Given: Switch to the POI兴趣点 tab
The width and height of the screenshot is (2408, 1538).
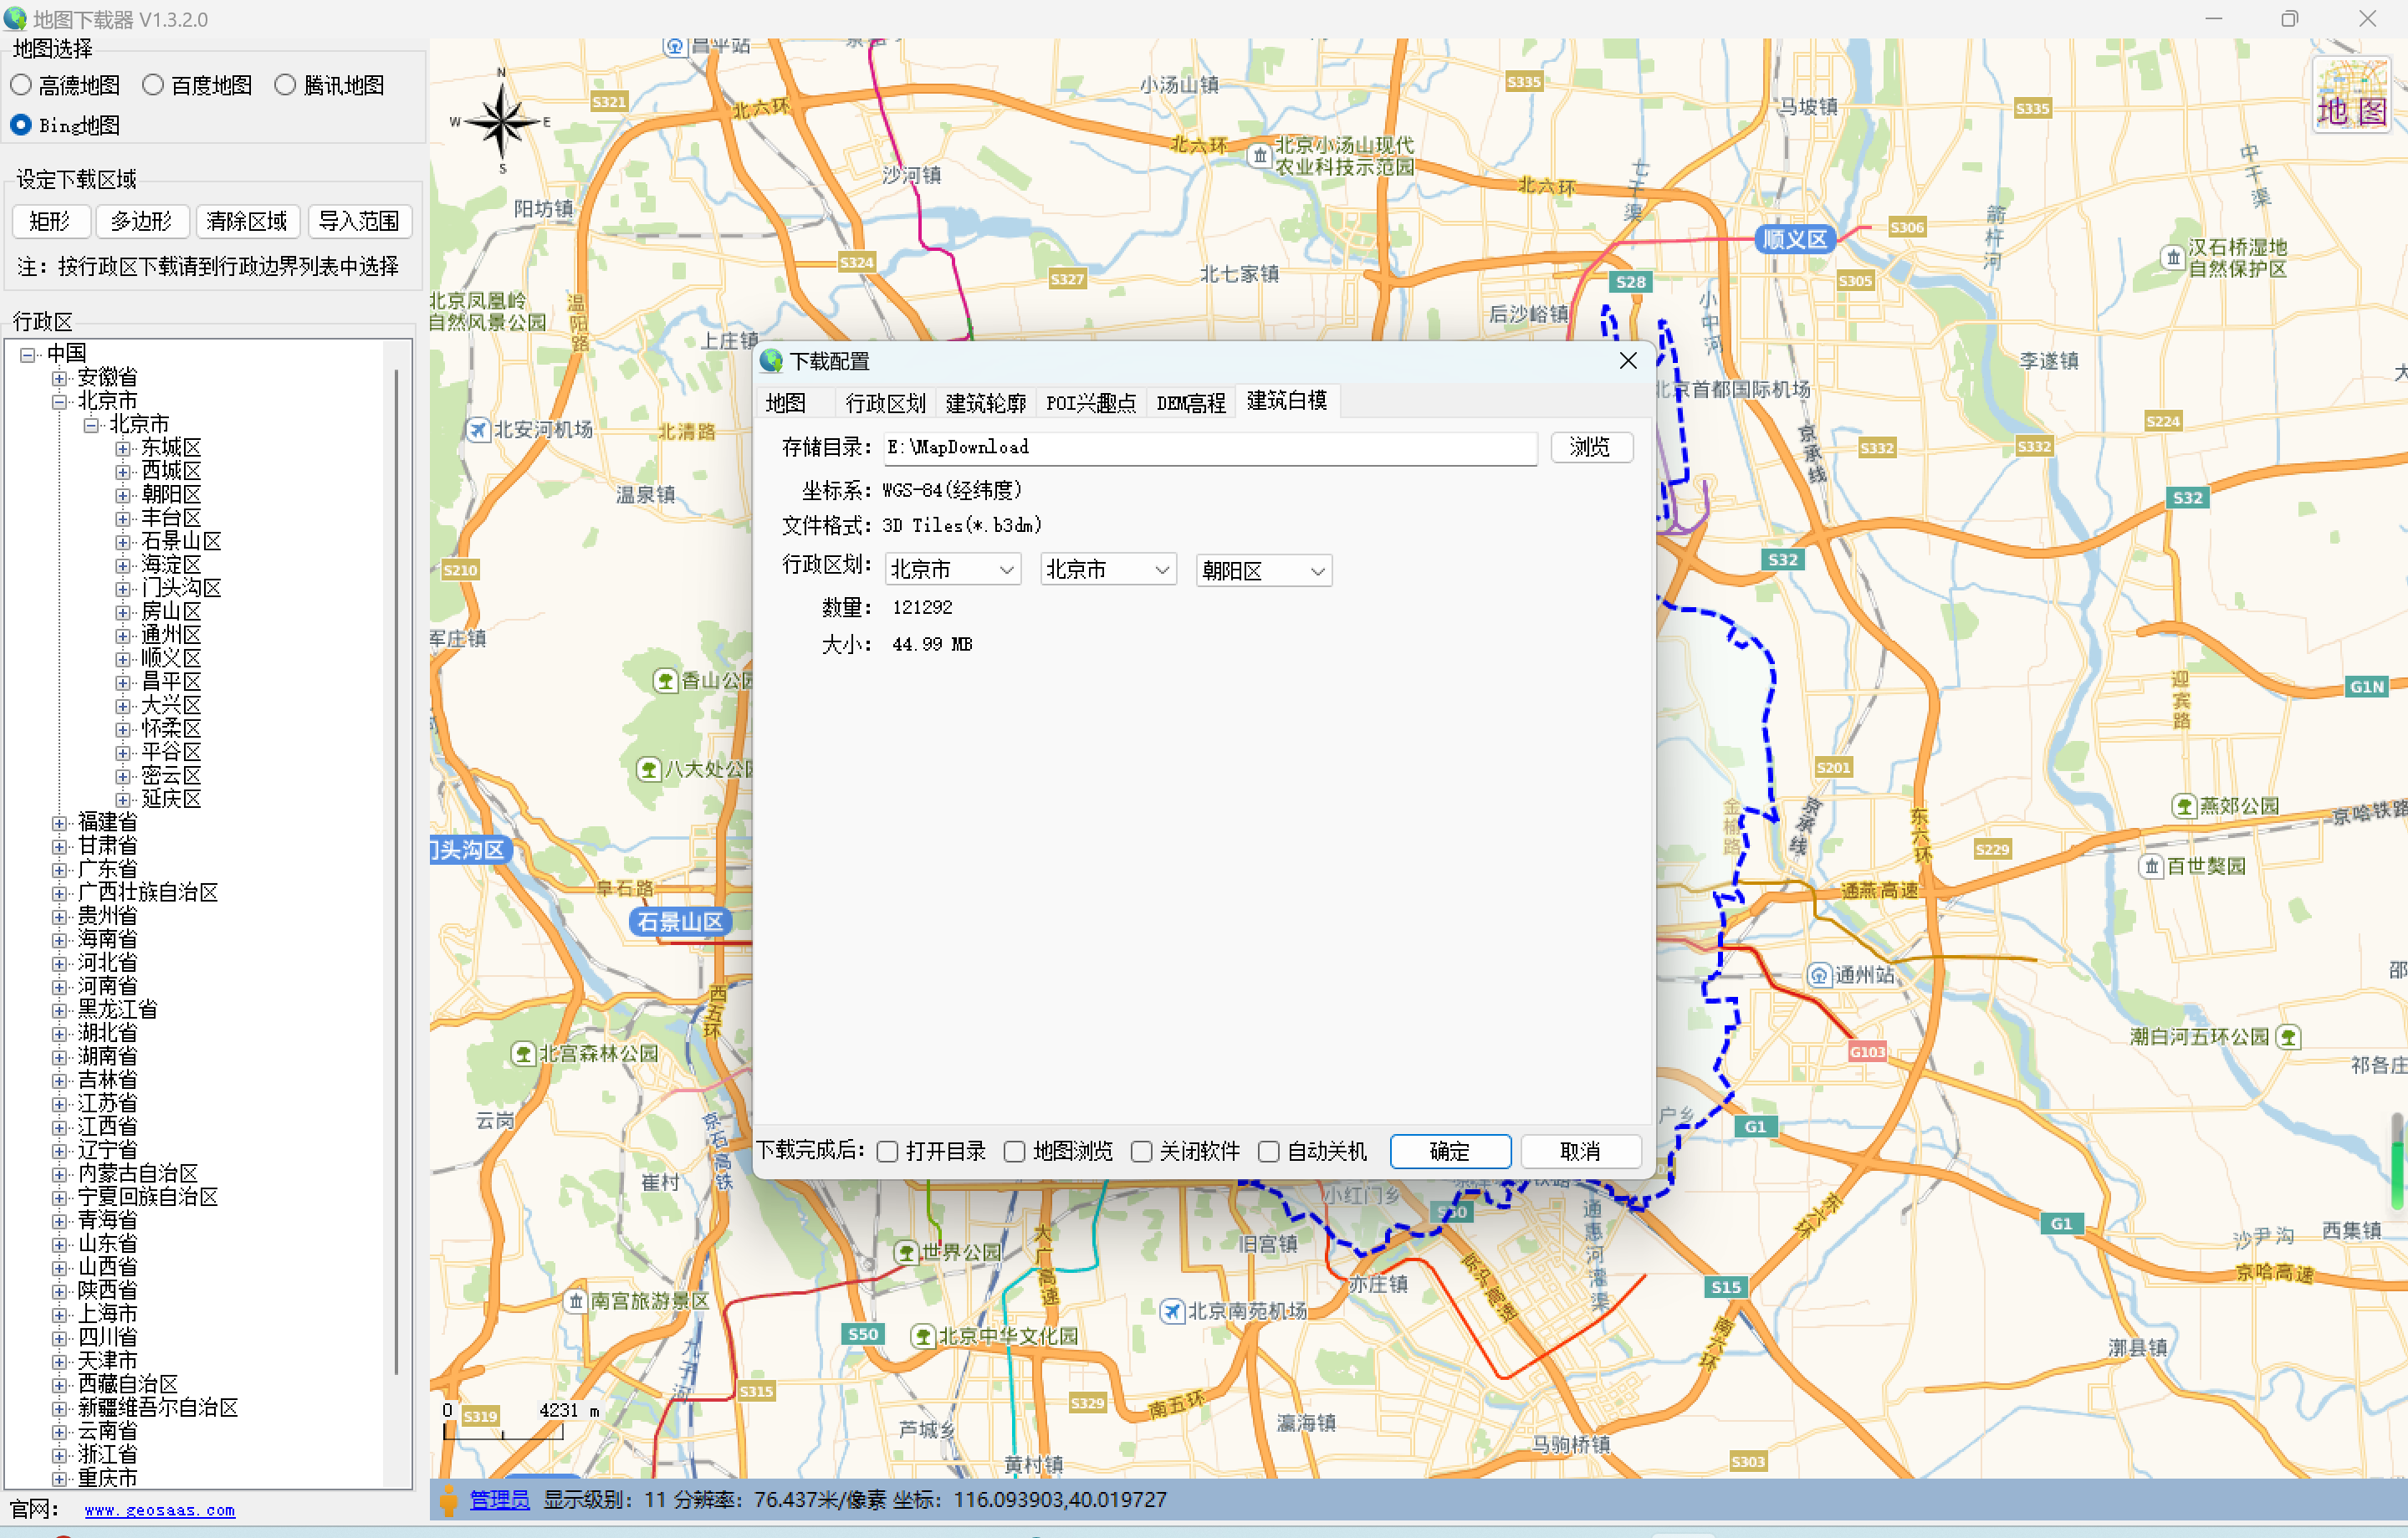Looking at the screenshot, I should (x=1091, y=402).
